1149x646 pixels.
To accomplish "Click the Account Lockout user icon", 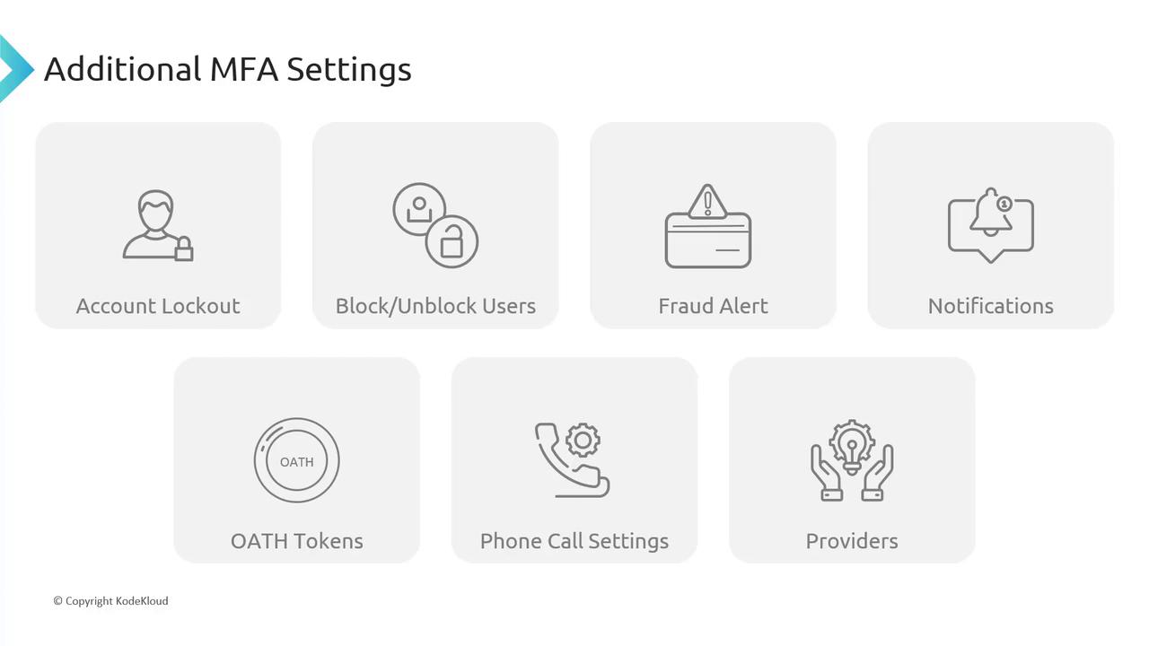I will pos(157,225).
